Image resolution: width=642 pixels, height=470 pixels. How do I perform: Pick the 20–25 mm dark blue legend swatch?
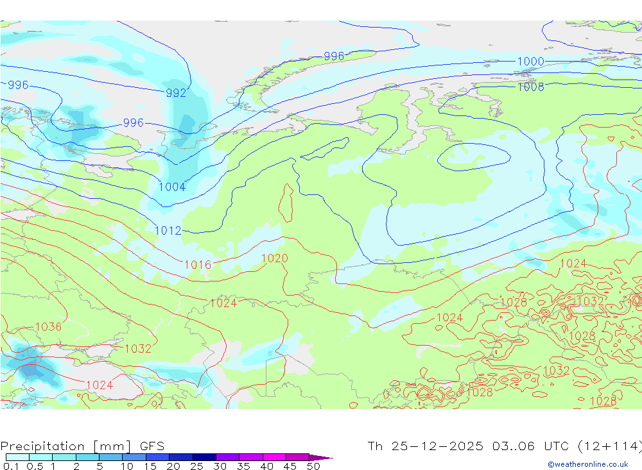(x=180, y=457)
